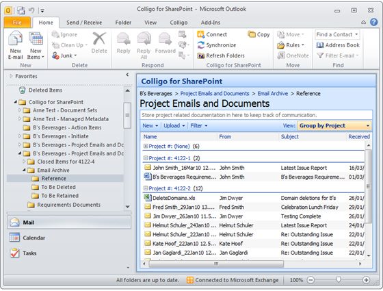This screenshot has height=291, width=383.
Task: Click the New E-mail icon
Action: coord(15,38)
